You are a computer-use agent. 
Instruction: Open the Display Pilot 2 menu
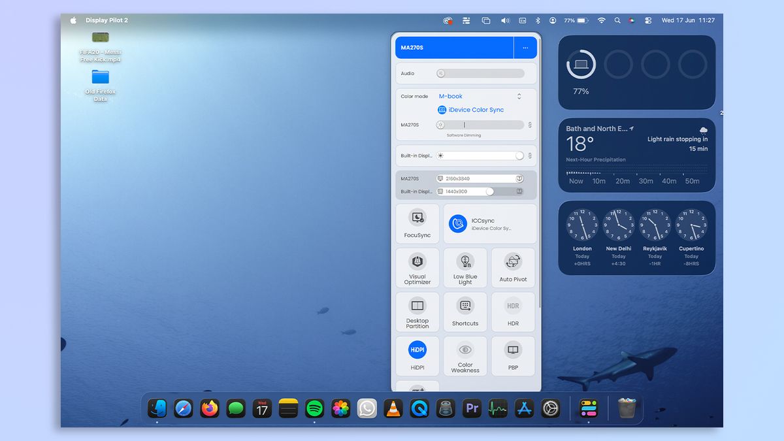[106, 20]
